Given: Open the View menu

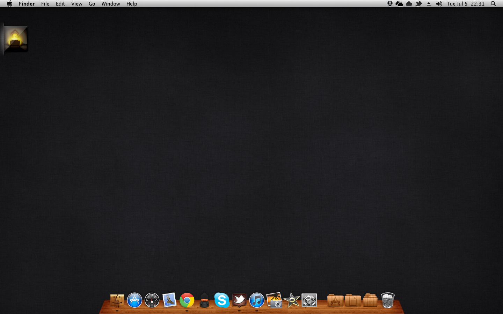Looking at the screenshot, I should (76, 4).
